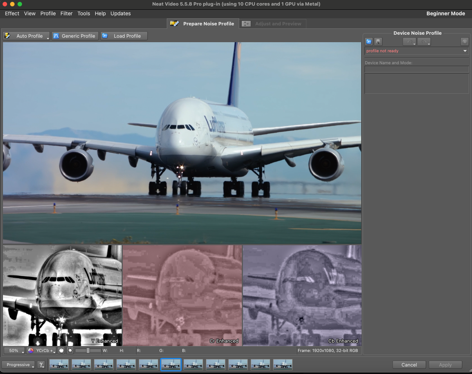The height and width of the screenshot is (374, 472).
Task: Open a saved profile using the folder icon
Action: tap(369, 41)
